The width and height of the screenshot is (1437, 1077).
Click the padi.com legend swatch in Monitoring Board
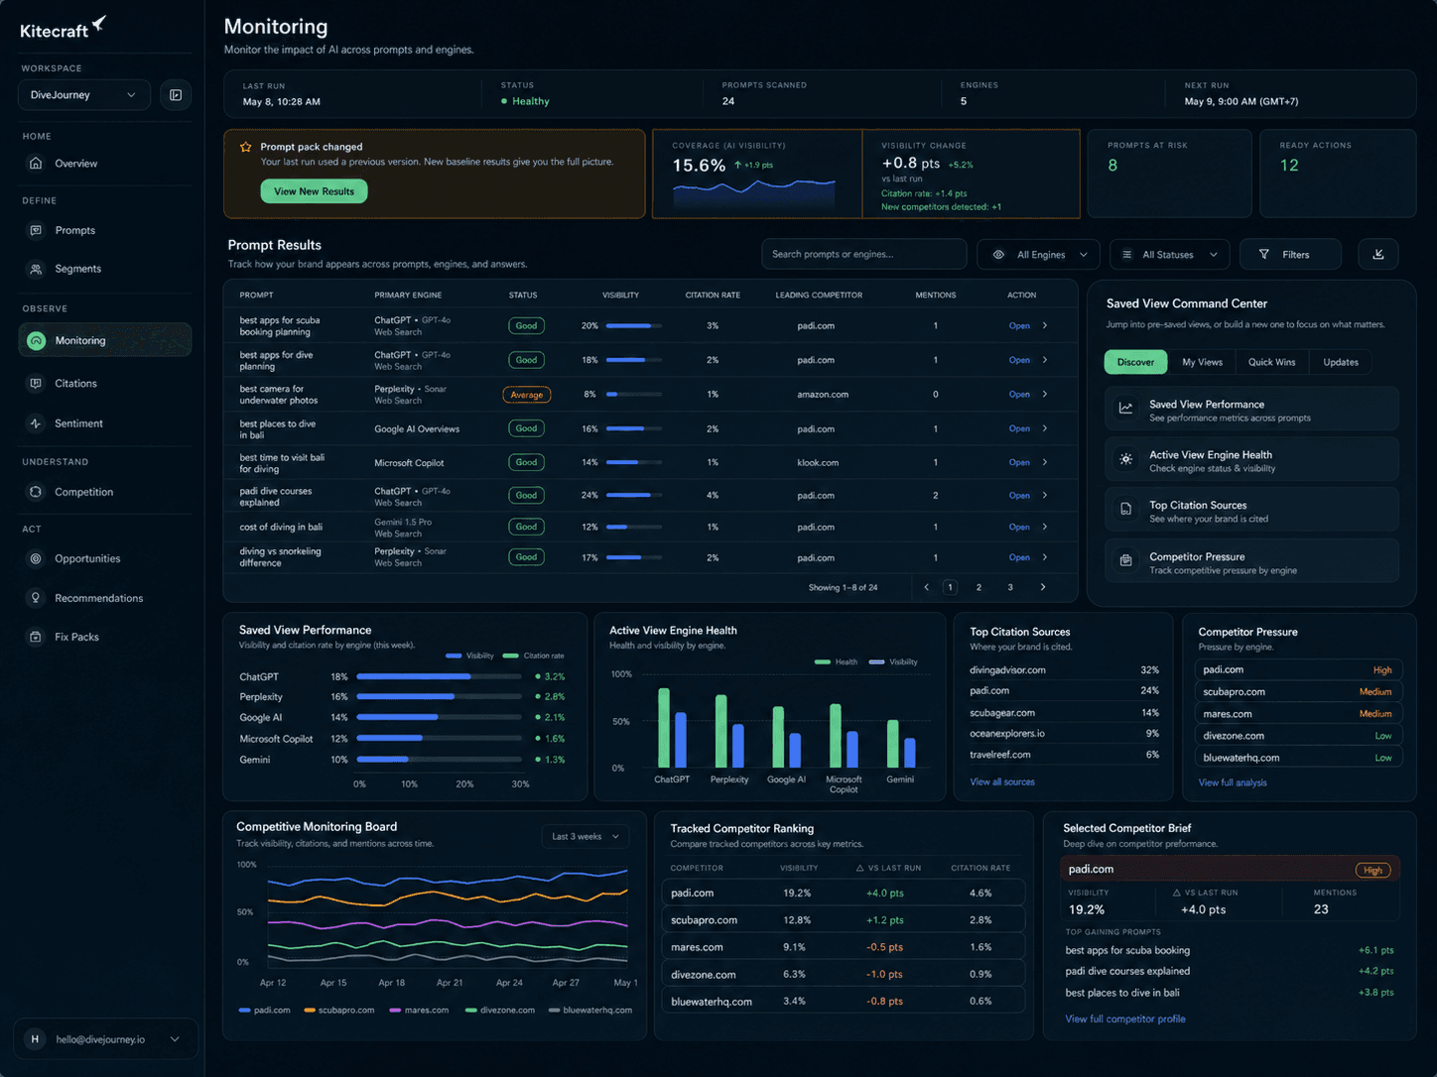point(244,1011)
